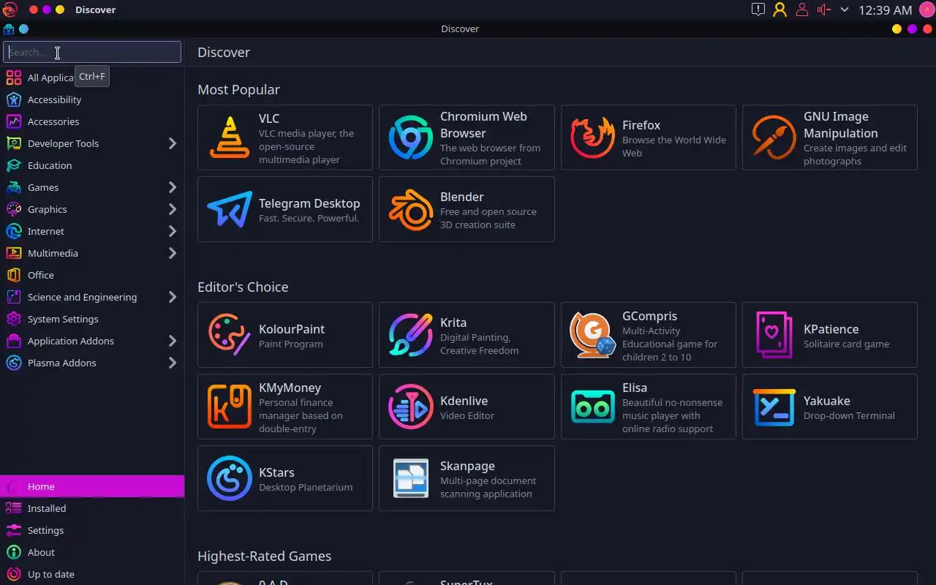Open the Skanpage app name
The image size is (936, 585).
[x=467, y=466]
